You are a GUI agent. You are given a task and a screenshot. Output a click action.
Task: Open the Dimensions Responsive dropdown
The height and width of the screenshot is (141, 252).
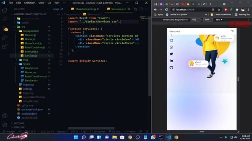point(175,20)
